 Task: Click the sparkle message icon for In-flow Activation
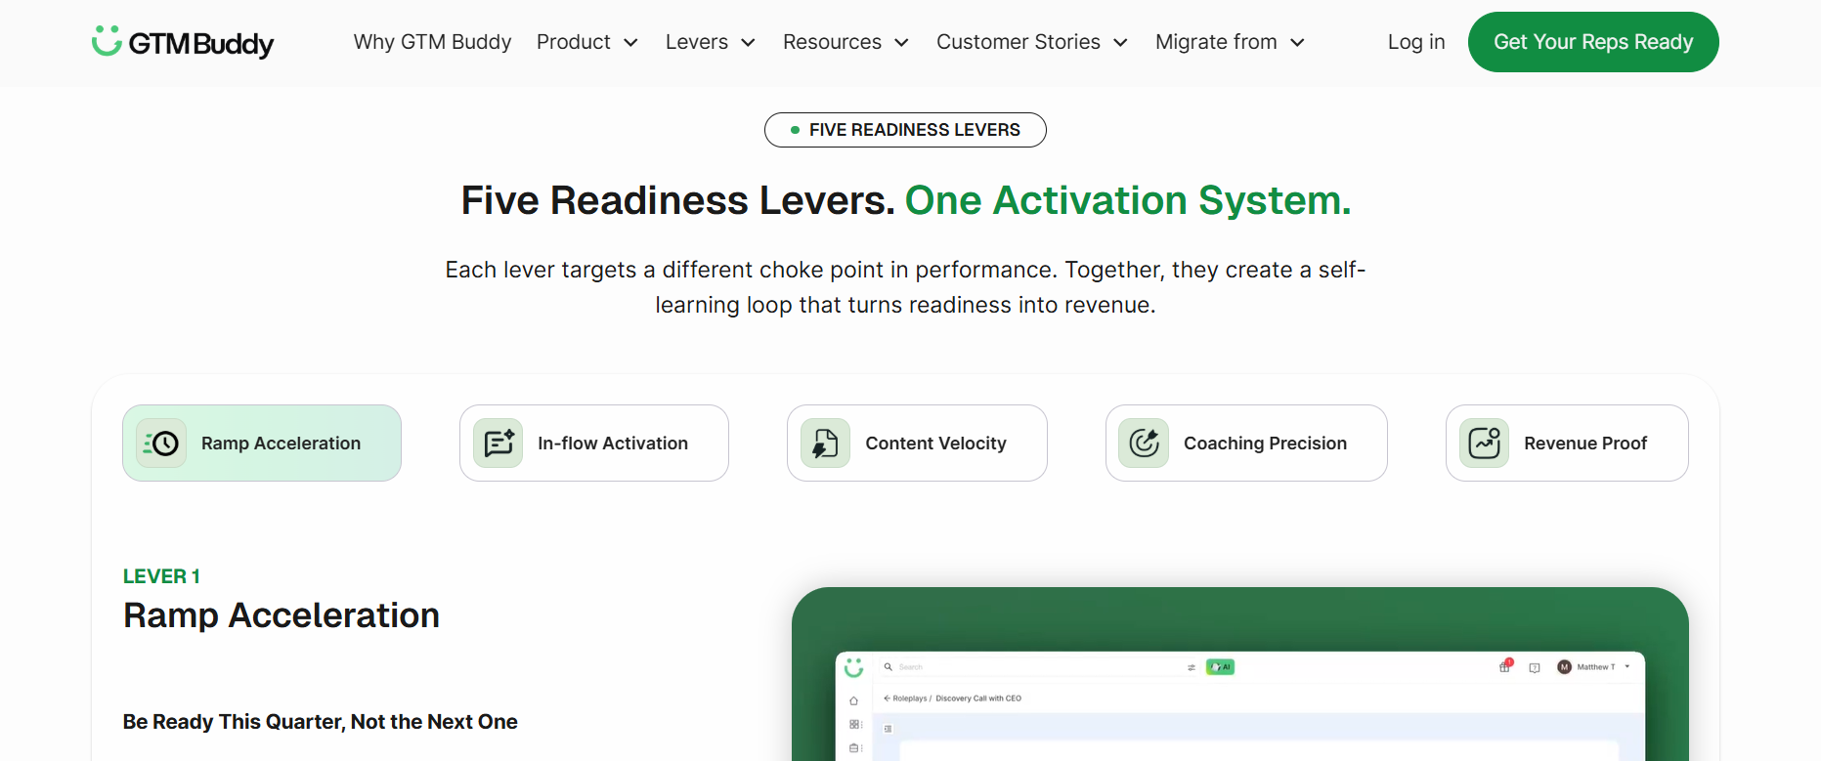[499, 444]
